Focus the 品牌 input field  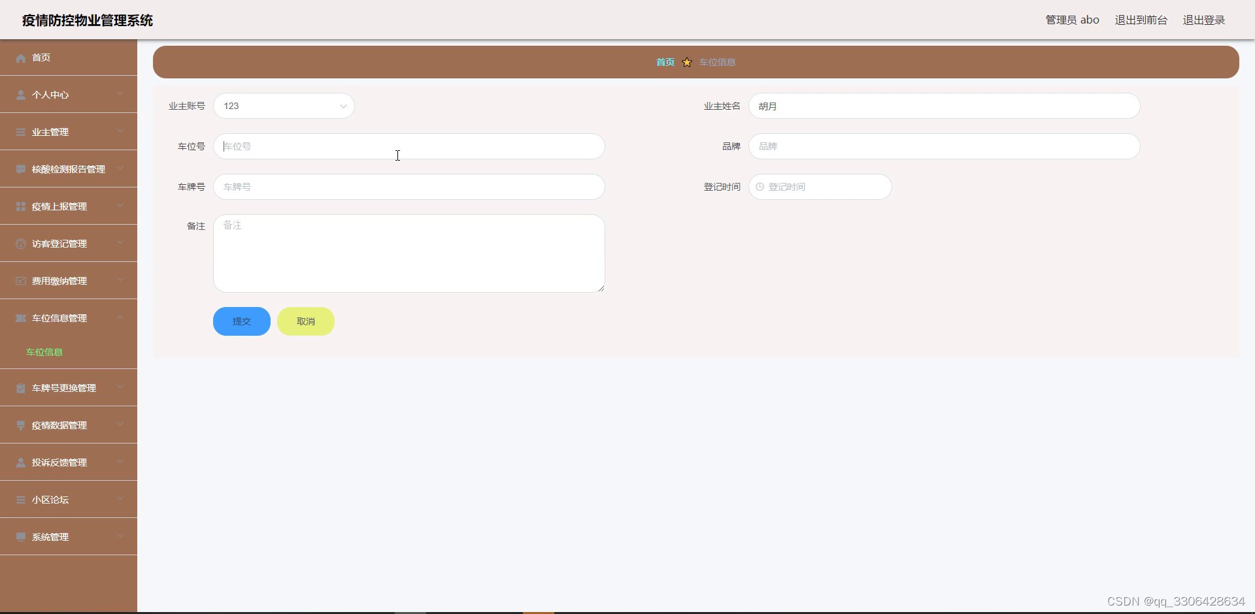[945, 147]
